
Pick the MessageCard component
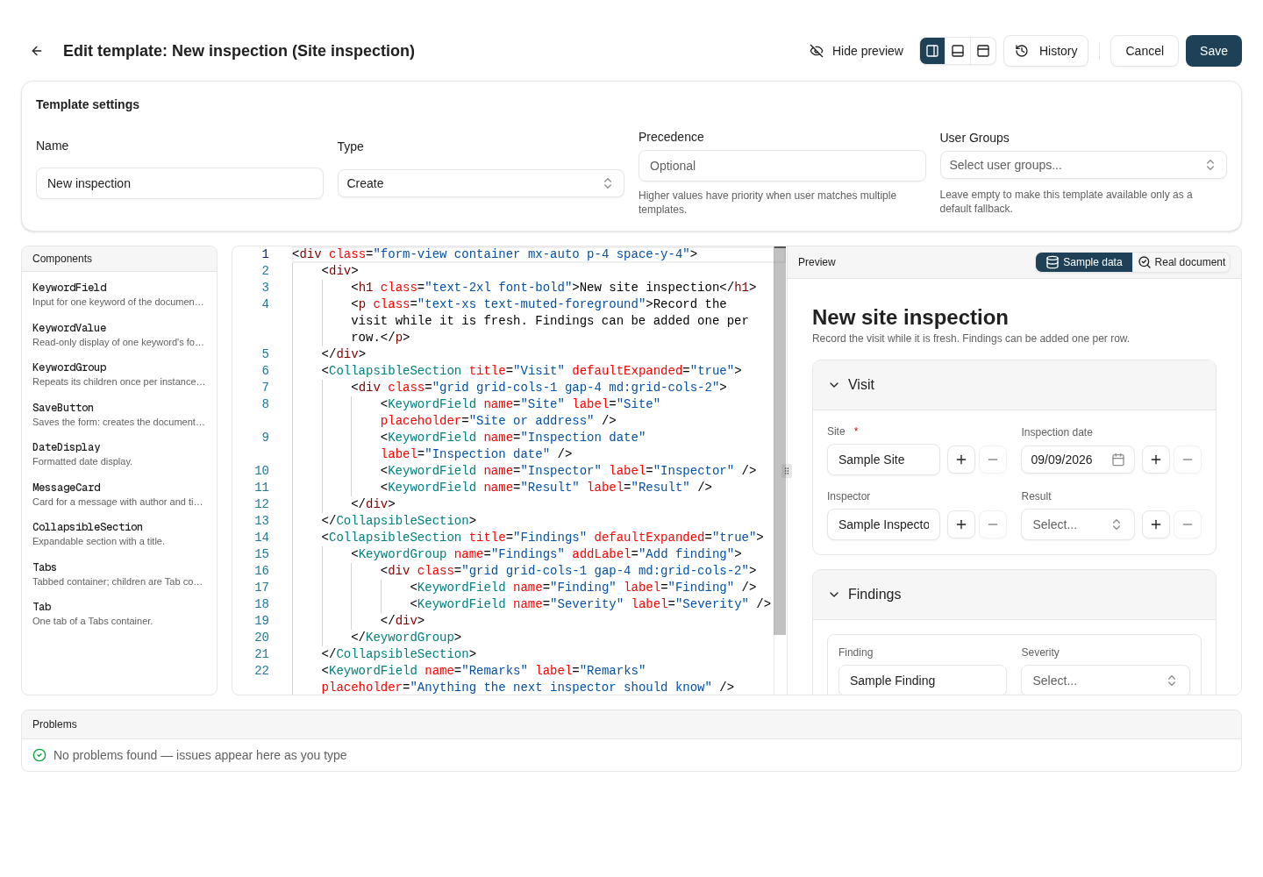[x=118, y=494]
